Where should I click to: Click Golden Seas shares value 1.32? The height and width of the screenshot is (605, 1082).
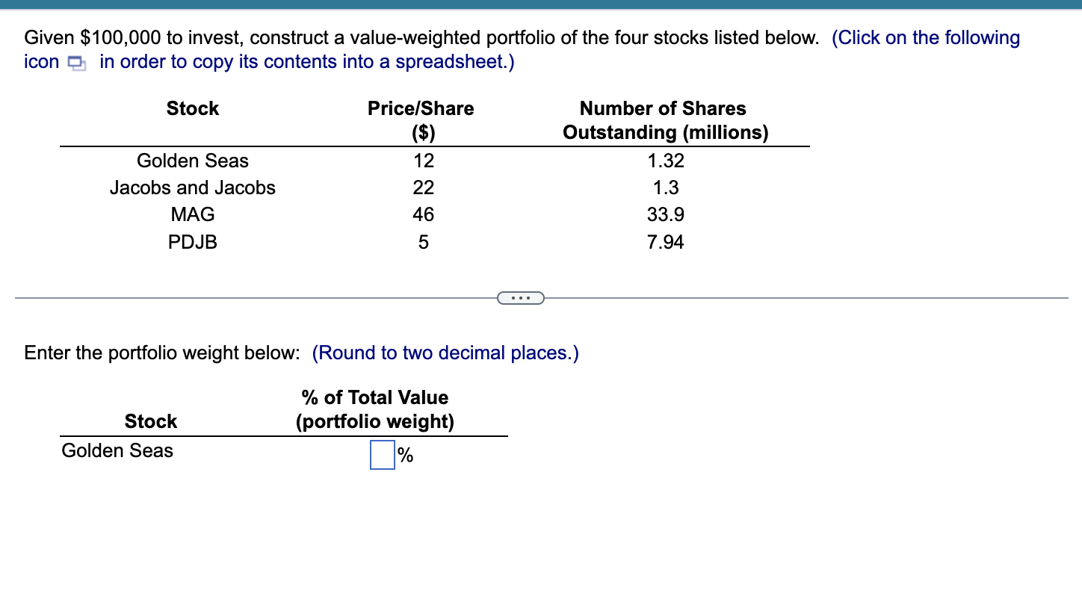click(665, 161)
